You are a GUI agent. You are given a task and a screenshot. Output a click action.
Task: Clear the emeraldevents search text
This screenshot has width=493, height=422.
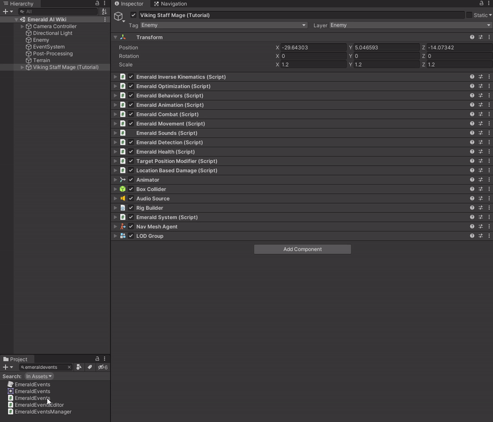point(69,367)
